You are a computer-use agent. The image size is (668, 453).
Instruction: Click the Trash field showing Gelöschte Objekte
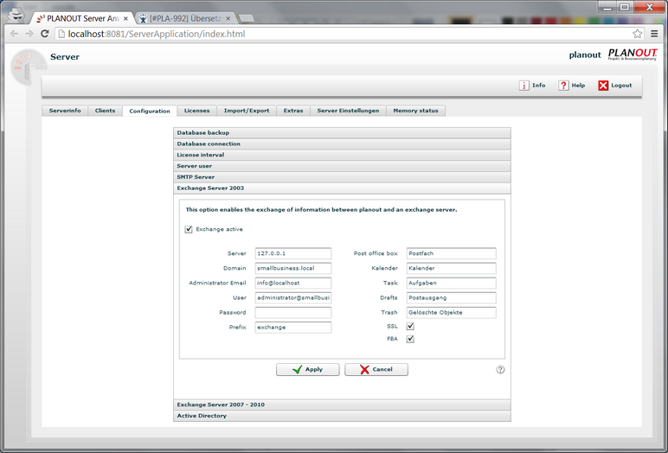coord(451,312)
